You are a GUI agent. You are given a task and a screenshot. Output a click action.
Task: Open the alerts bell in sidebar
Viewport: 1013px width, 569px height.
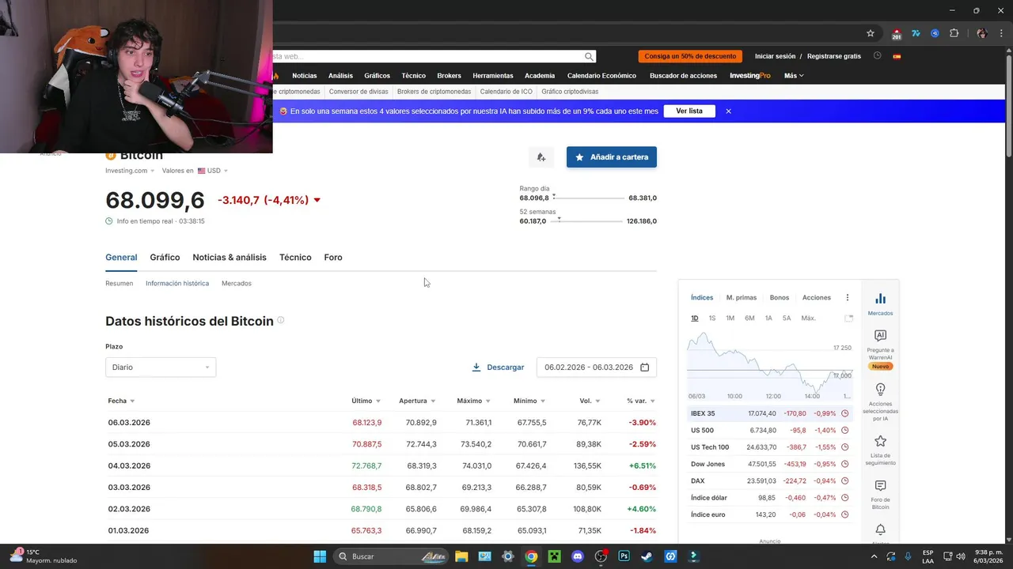(x=880, y=530)
